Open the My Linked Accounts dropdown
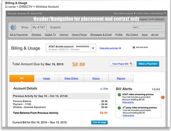The width and height of the screenshot is (171, 131). (125, 13)
